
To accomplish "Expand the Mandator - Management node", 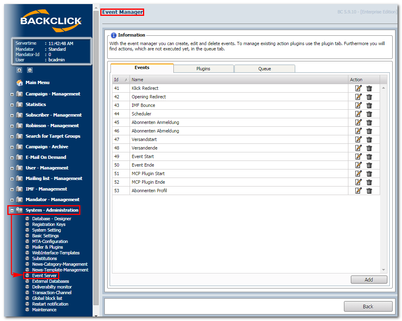I will (x=12, y=200).
